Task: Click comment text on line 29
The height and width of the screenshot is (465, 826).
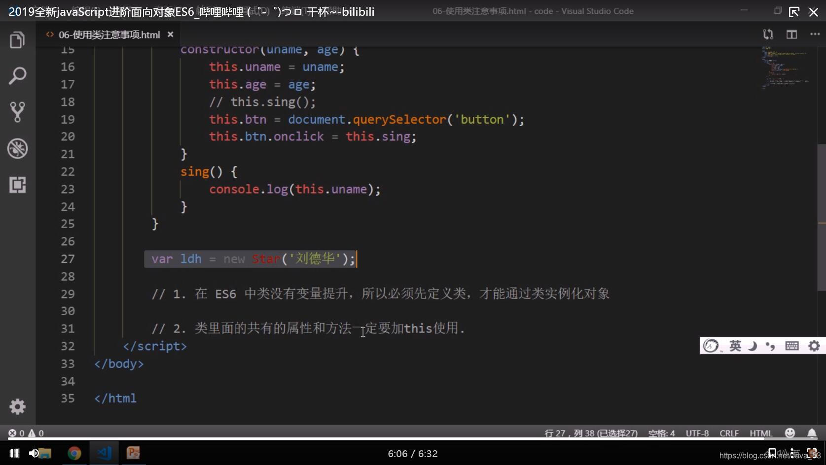Action: coord(381,294)
